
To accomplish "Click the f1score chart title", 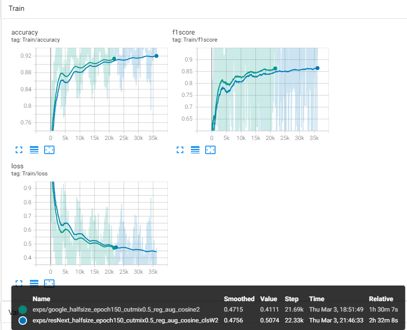I will coord(183,32).
